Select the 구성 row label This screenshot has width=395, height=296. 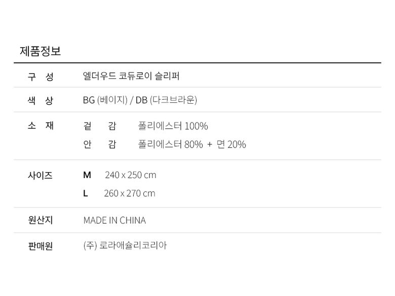(x=40, y=76)
